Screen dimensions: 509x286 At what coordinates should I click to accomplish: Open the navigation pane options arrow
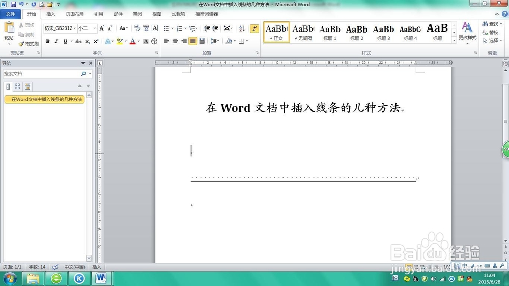point(83,63)
